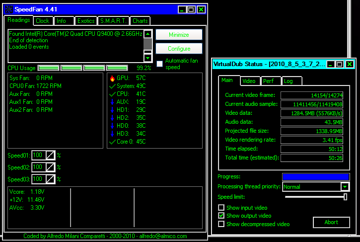
Task: Open the S.M.A.R.T. tab
Action: [113, 21]
